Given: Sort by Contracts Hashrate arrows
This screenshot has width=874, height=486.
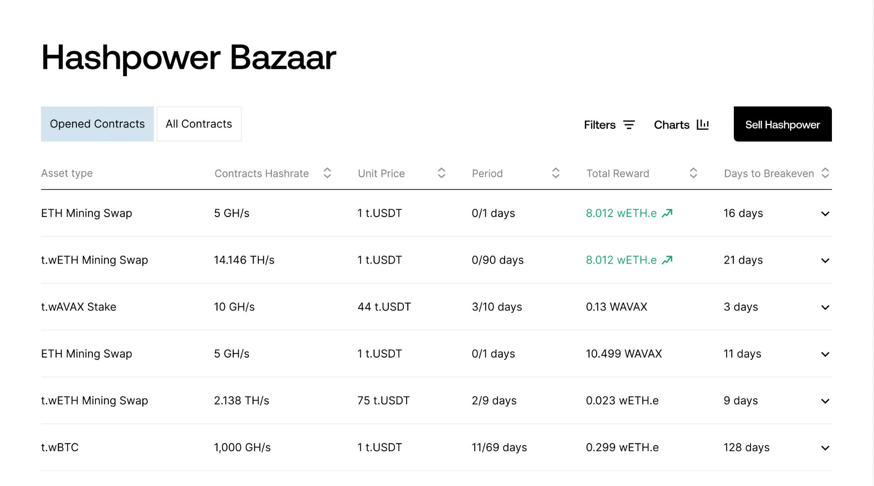Looking at the screenshot, I should click(327, 173).
